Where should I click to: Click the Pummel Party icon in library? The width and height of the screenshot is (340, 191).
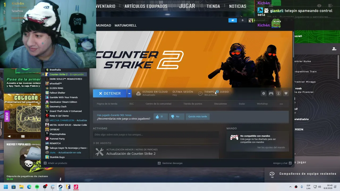(x=47, y=139)
